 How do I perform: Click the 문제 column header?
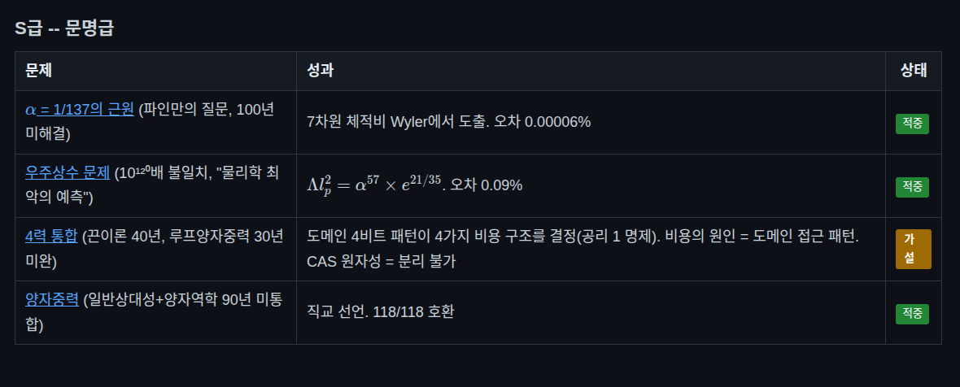[x=38, y=71]
